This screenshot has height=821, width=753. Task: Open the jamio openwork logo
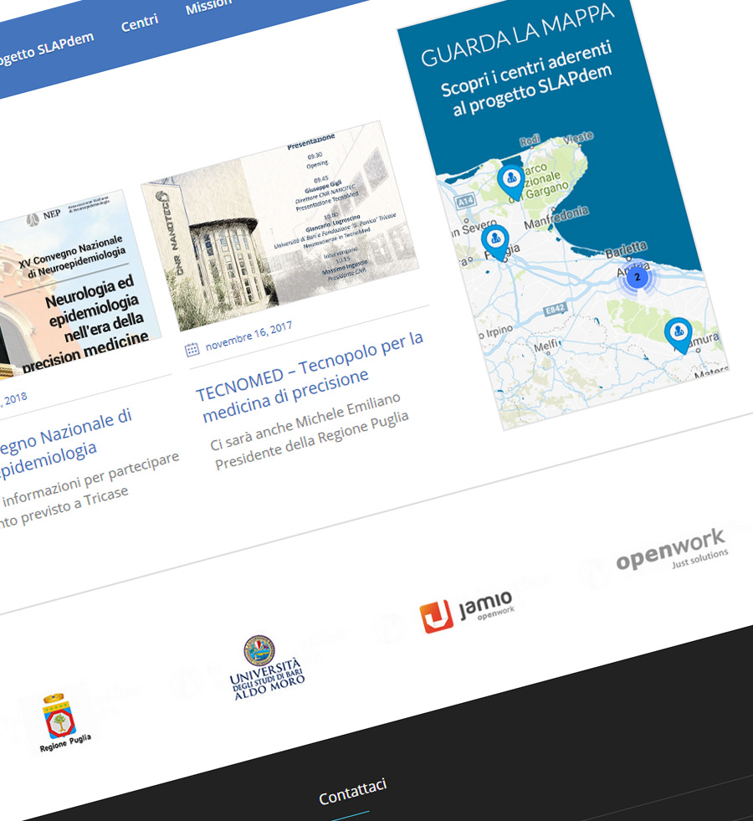[467, 613]
